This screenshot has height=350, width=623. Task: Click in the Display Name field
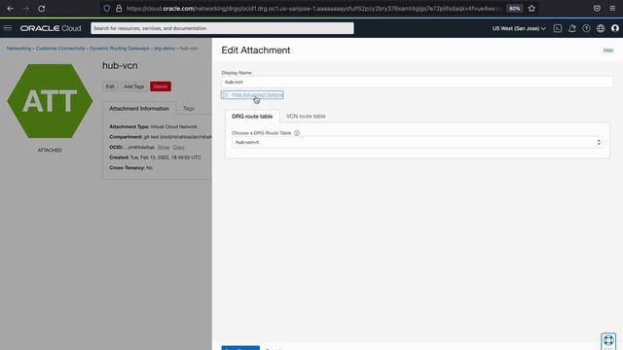click(x=418, y=82)
